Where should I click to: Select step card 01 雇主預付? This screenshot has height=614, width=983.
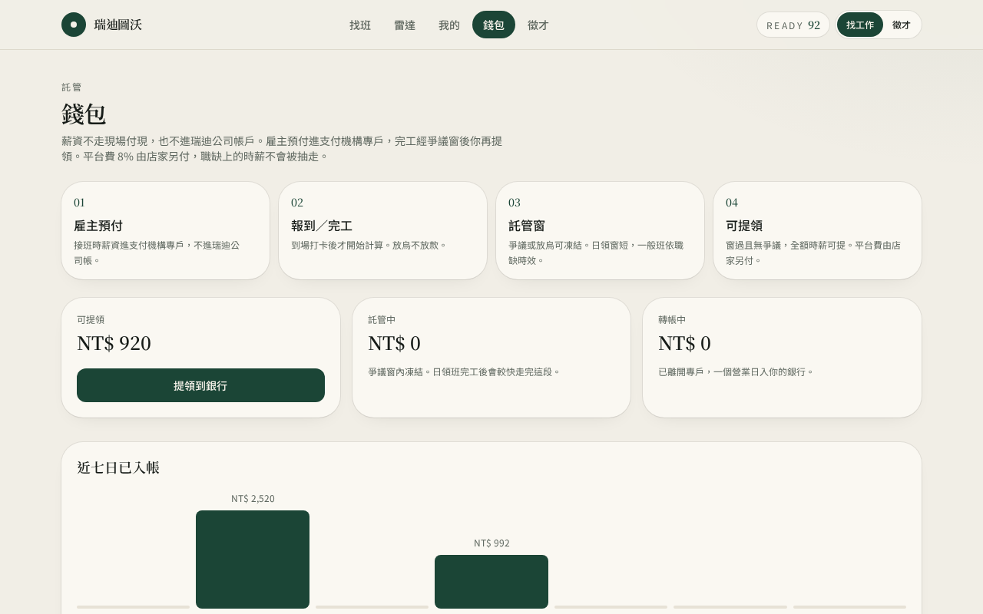(166, 230)
